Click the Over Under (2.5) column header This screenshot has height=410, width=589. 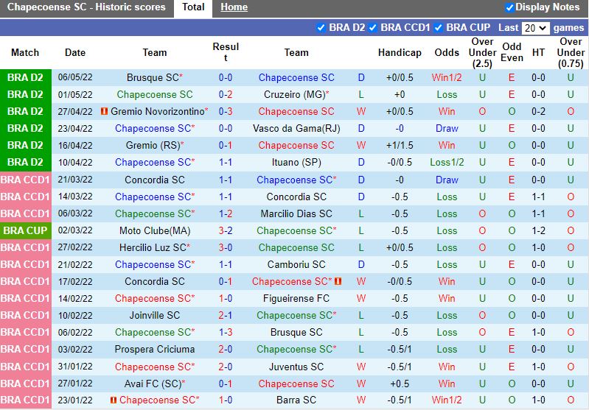point(482,53)
